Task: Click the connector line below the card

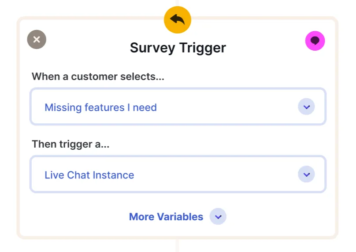Action: coord(177,246)
